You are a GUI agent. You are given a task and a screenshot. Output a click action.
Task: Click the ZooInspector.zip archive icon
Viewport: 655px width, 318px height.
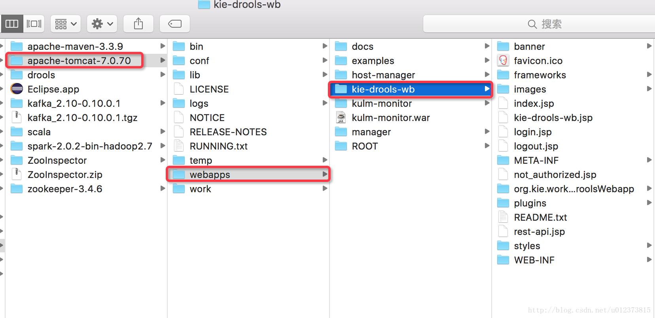(17, 174)
